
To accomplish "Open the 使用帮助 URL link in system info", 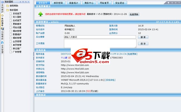I will [x=75, y=72].
